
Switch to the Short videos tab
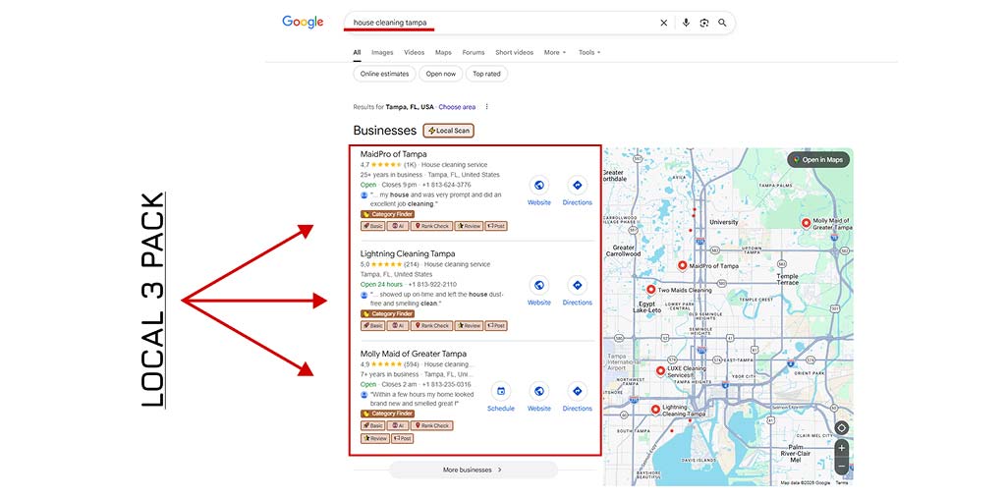[x=514, y=53]
